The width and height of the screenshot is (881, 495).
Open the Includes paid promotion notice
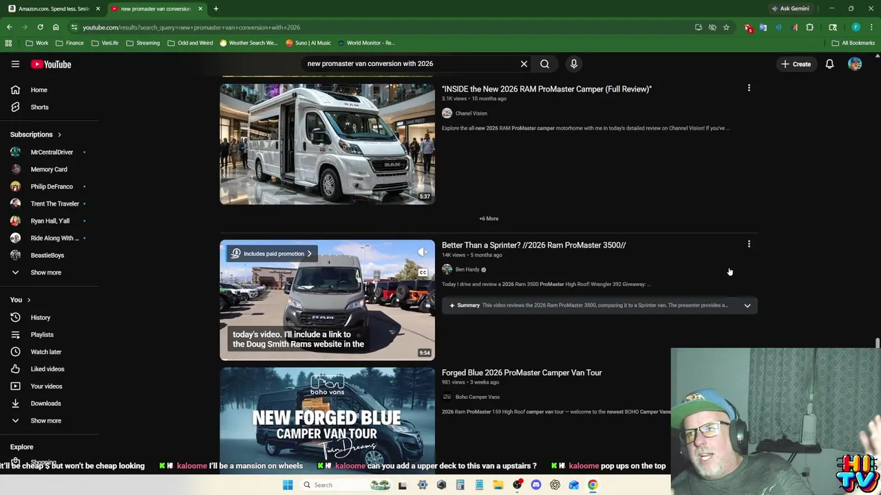(273, 254)
